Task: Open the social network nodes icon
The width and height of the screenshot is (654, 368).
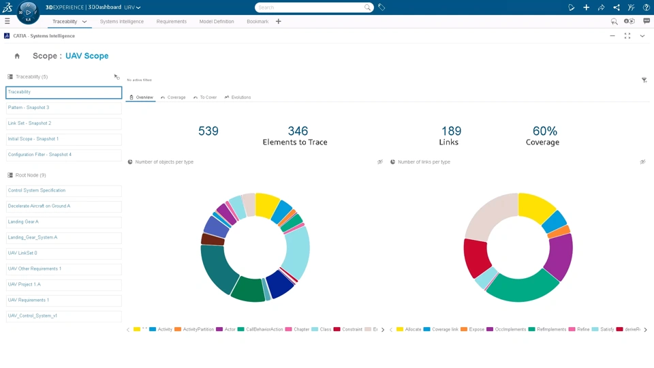Action: click(616, 7)
